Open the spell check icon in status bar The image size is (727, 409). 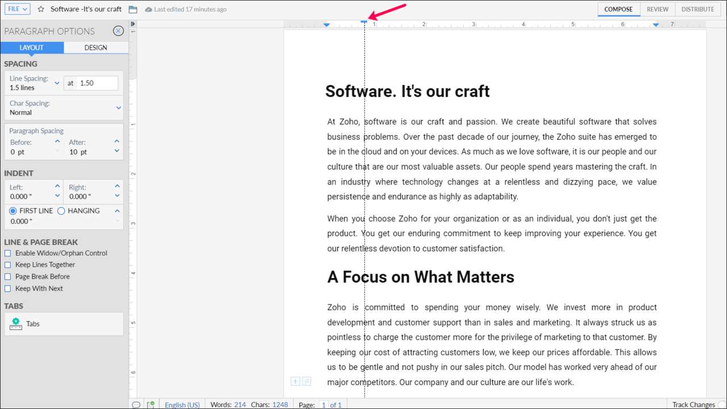(x=151, y=404)
